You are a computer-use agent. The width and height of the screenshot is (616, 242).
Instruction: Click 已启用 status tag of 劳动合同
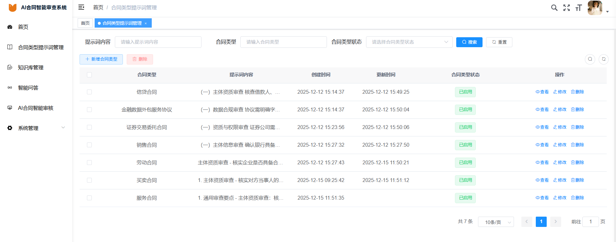tap(465, 163)
